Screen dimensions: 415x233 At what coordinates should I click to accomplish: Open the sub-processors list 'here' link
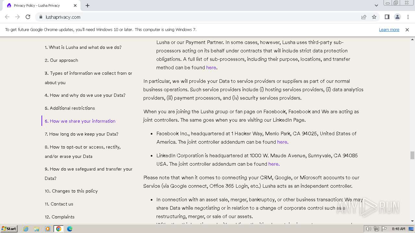click(211, 68)
